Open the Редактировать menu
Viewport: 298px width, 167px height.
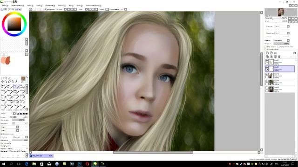(18, 6)
